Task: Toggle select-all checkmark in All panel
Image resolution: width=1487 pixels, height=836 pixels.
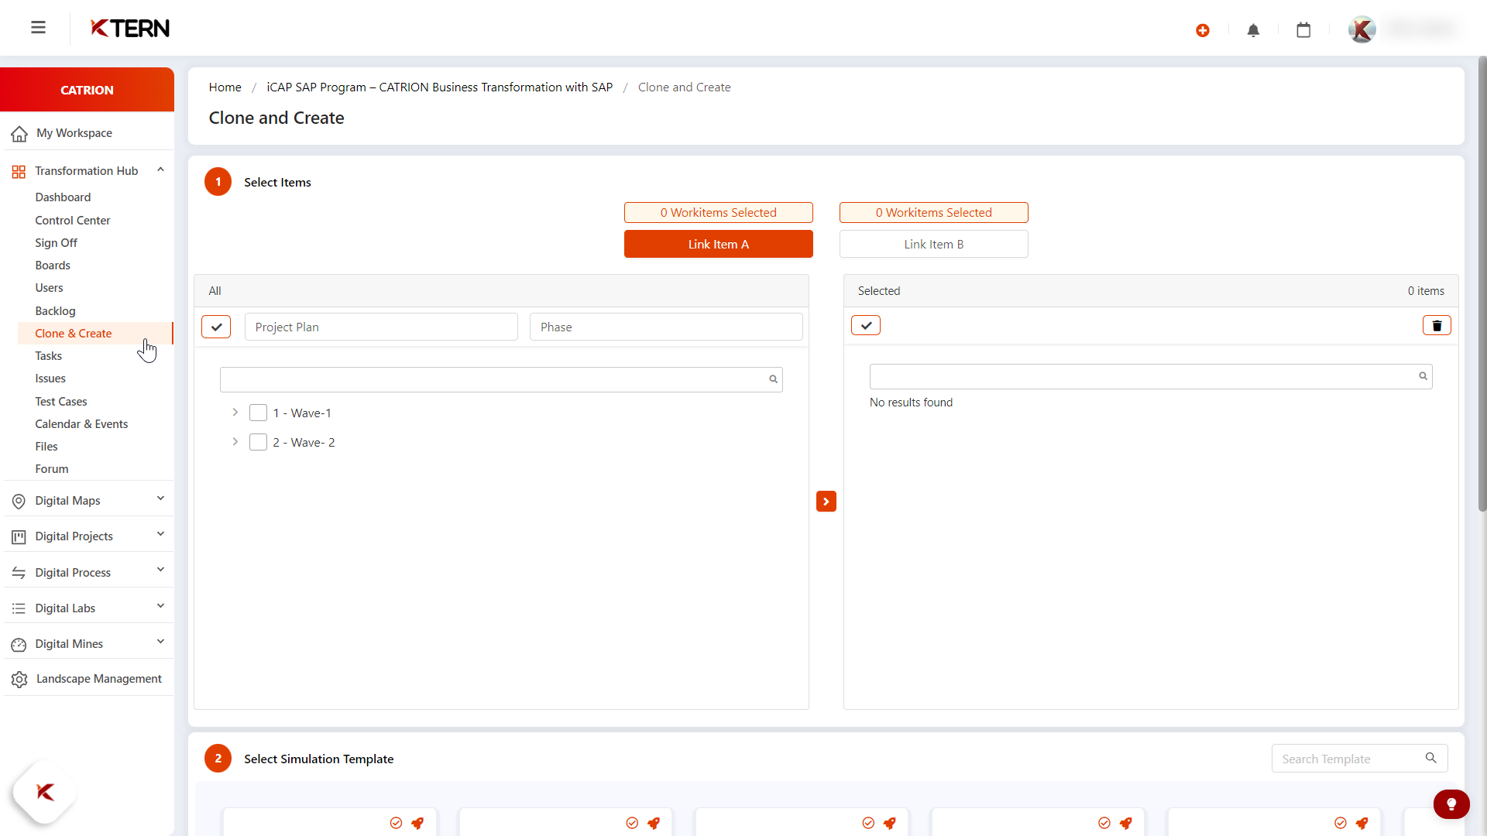Action: pyautogui.click(x=216, y=327)
